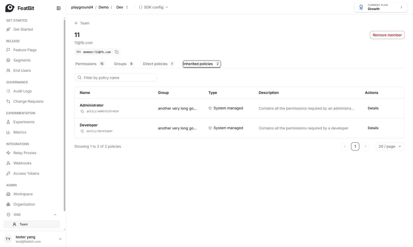The width and height of the screenshot is (413, 247).
Task: Click the Access Tokens key icon
Action: [x=8, y=173]
